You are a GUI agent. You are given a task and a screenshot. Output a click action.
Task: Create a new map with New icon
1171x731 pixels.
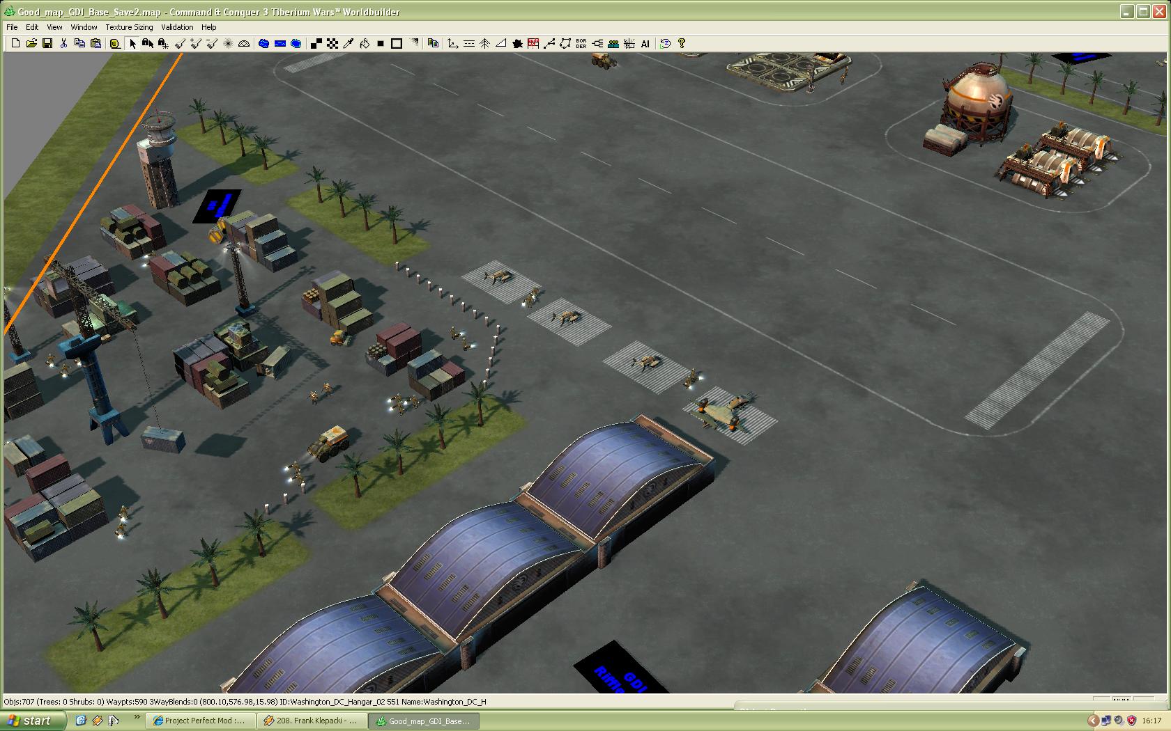[x=15, y=43]
